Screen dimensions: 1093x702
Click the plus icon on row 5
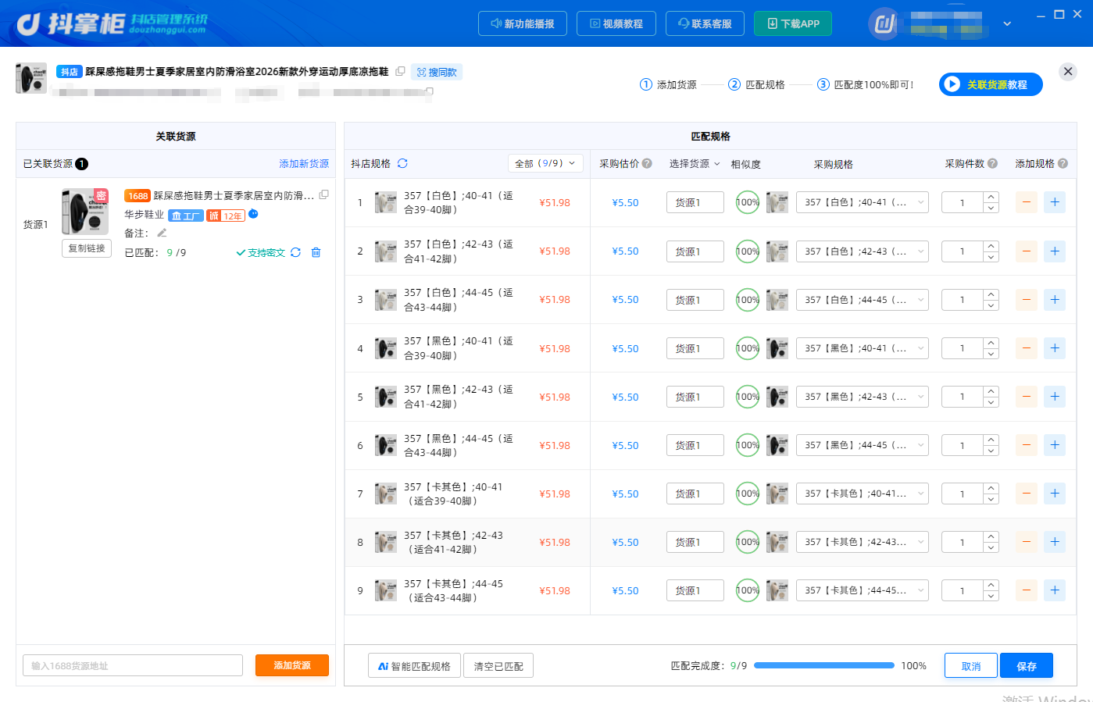tap(1055, 397)
